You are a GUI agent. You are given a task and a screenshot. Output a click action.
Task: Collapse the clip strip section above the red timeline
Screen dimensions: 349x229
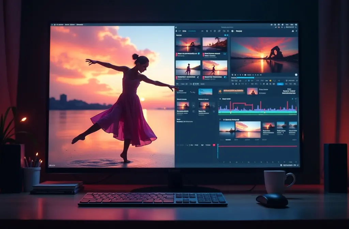click(220, 119)
